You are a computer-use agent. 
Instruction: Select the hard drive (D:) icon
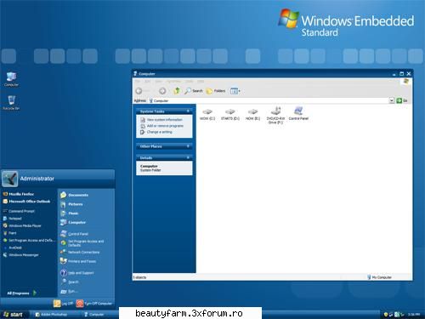[230, 114]
